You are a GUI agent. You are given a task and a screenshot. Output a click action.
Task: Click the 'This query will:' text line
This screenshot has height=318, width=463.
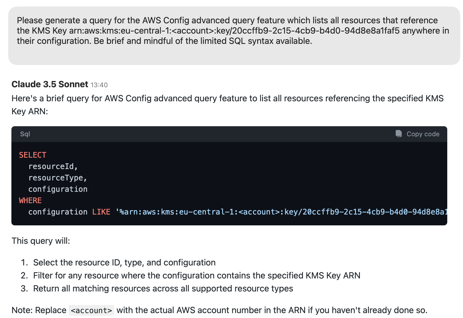click(x=41, y=241)
